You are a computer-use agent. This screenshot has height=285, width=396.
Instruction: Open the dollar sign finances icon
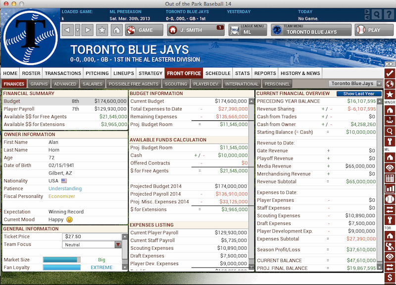tap(390, 278)
